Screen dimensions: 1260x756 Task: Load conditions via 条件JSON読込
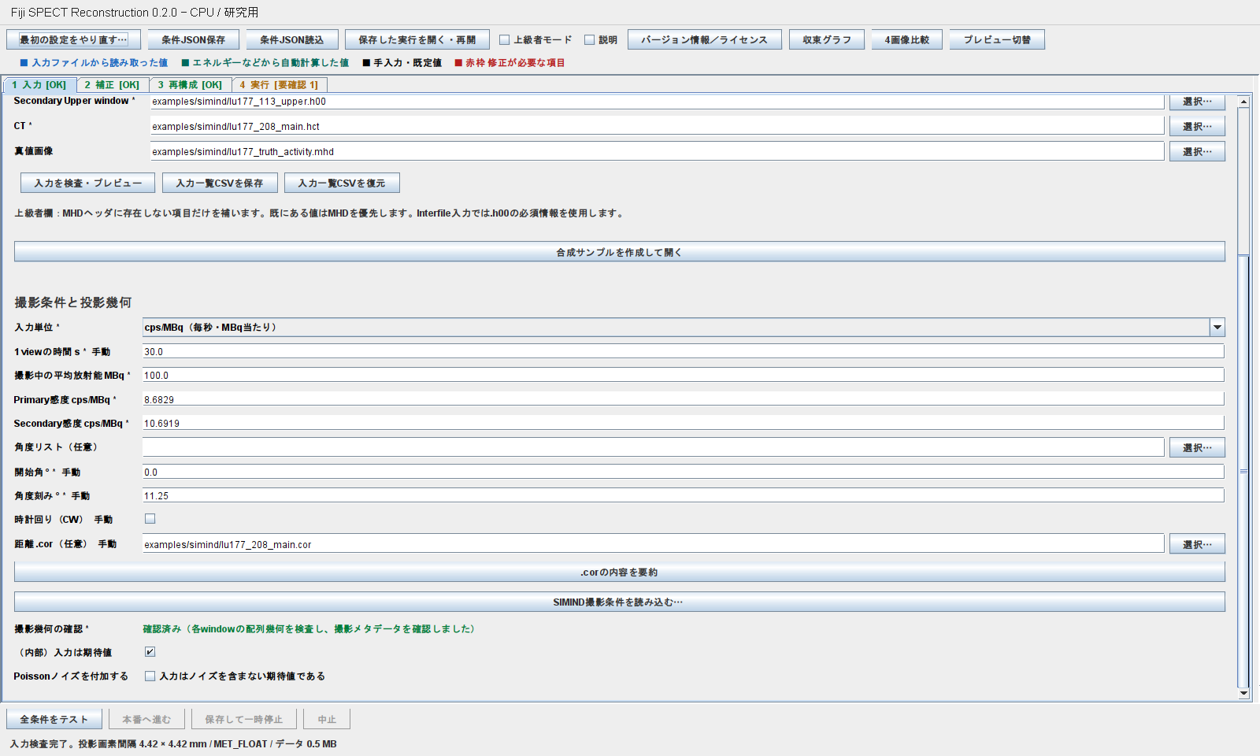click(292, 39)
